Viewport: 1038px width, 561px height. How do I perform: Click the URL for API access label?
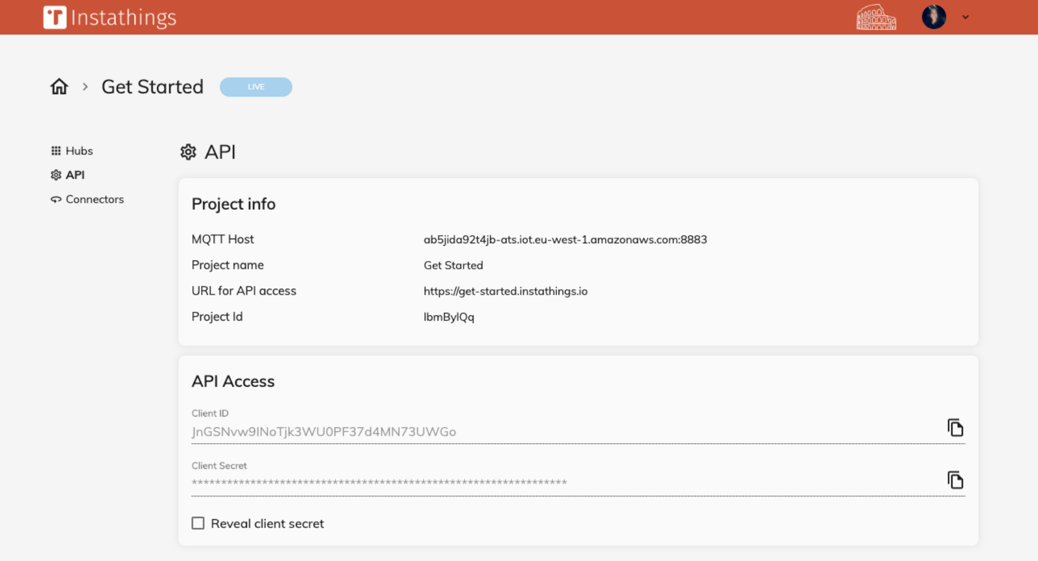(244, 291)
